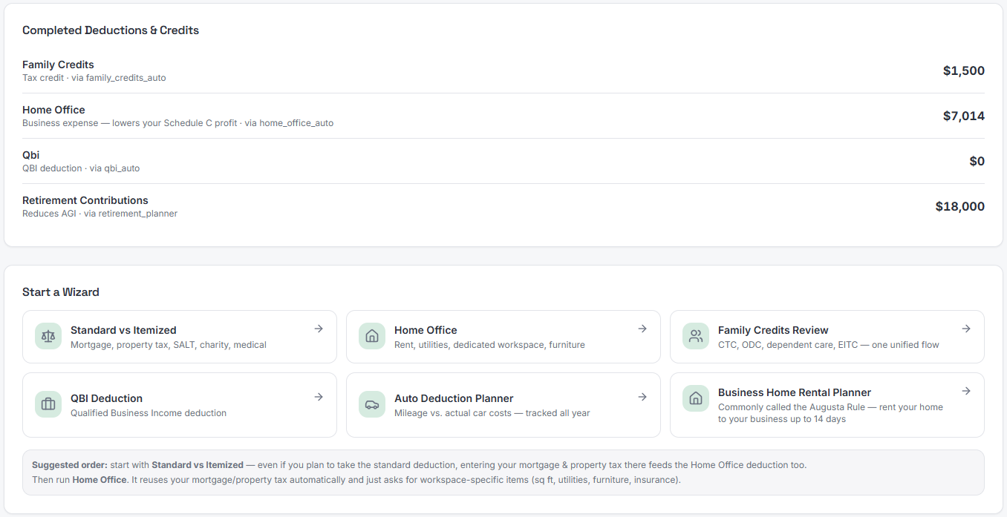1007x517 pixels.
Task: Click the $1,500 Family Credits amount
Action: pyautogui.click(x=964, y=70)
